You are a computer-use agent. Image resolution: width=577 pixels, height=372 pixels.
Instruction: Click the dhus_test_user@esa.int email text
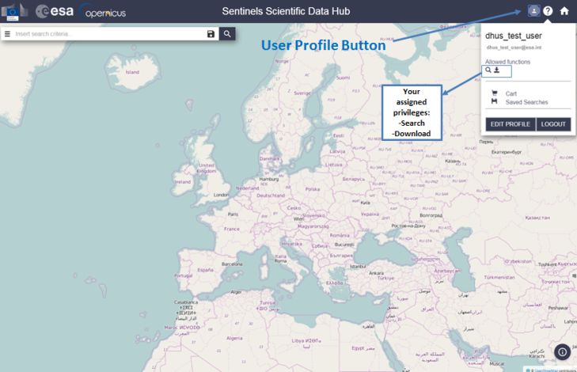[514, 47]
